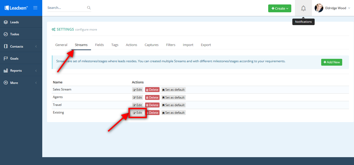Click the 'configure more' link
This screenshot has height=165, width=354.
[x=86, y=30]
